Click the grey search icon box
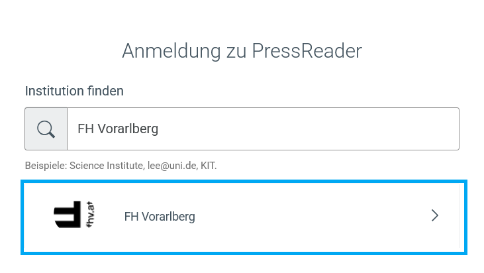The height and width of the screenshot is (273, 484). [46, 129]
